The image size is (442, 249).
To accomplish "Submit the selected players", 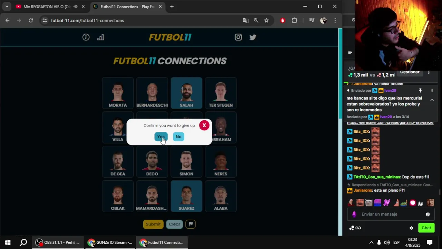I will click(x=153, y=224).
